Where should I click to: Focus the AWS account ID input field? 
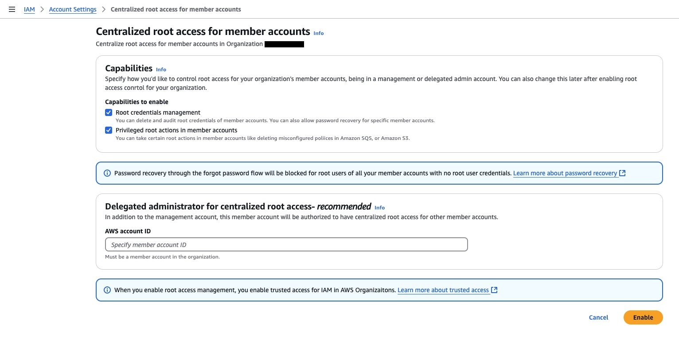click(x=286, y=244)
